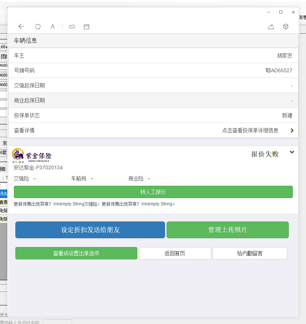Click the back arrow icon

coord(21,27)
